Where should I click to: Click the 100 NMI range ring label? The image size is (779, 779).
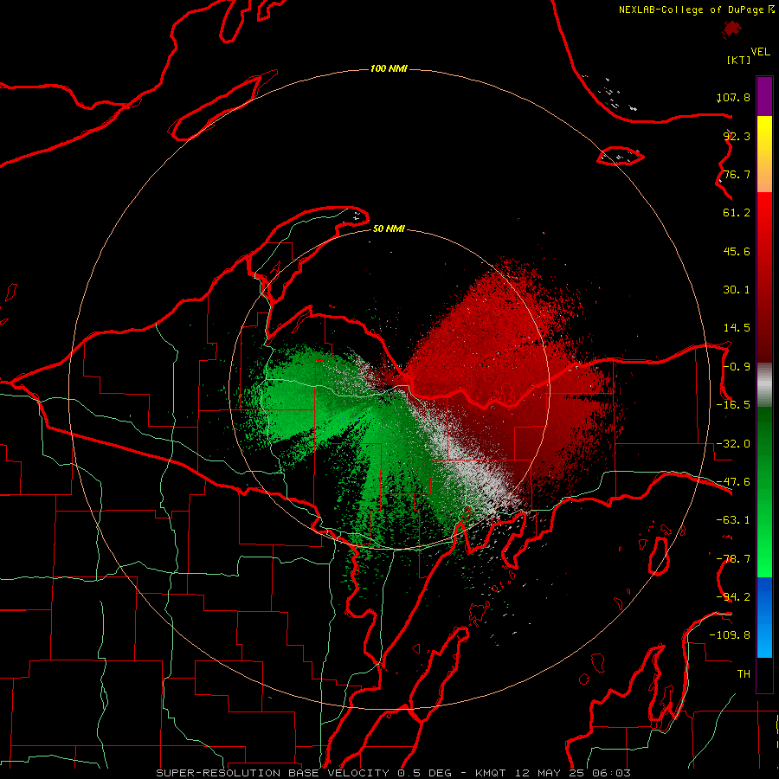pos(389,68)
